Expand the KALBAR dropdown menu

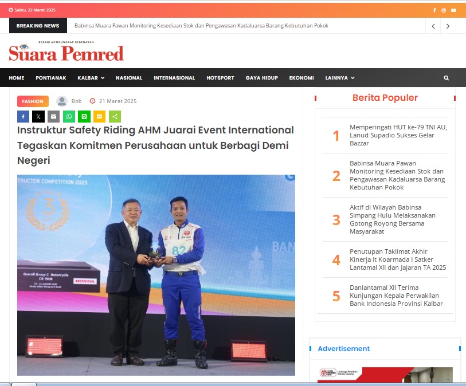91,78
